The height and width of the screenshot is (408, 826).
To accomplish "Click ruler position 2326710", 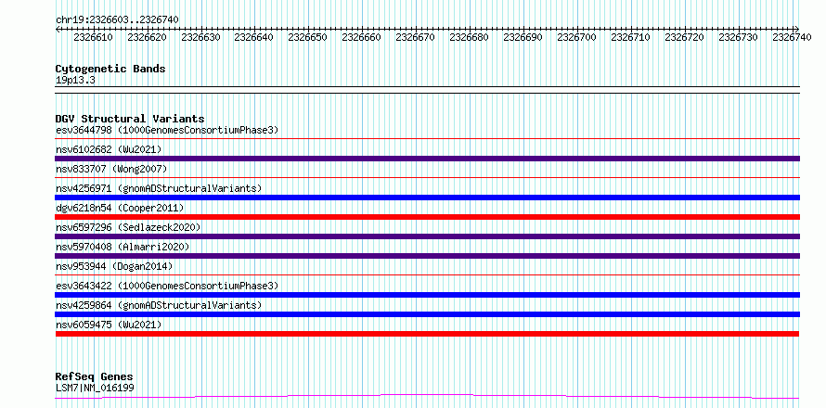I will 630,37.
